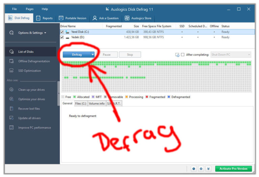Uncheck the Yerel Disk (C:) checkbox

pos(62,32)
